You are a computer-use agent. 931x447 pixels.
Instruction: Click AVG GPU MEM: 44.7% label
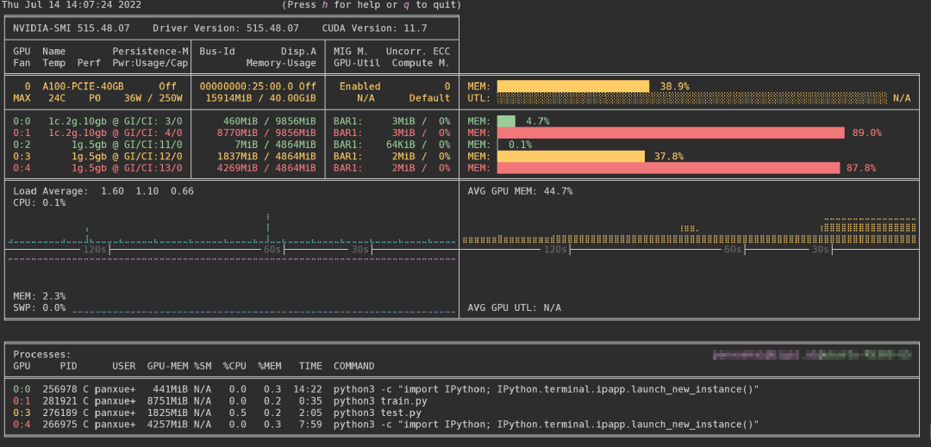tap(520, 191)
